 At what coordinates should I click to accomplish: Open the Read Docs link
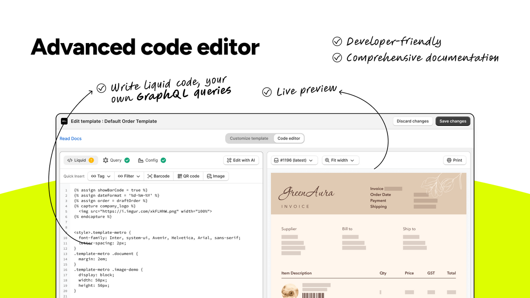pos(70,139)
